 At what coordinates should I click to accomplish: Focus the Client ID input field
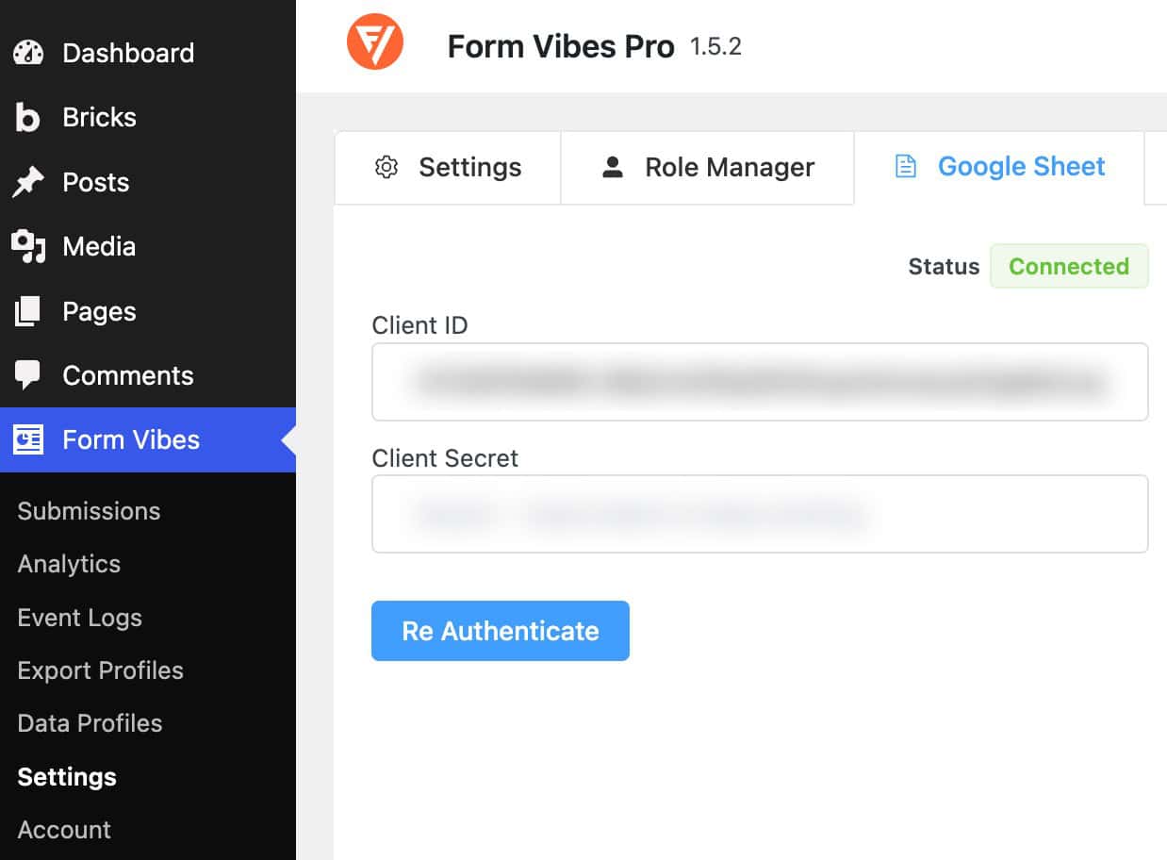coord(760,382)
